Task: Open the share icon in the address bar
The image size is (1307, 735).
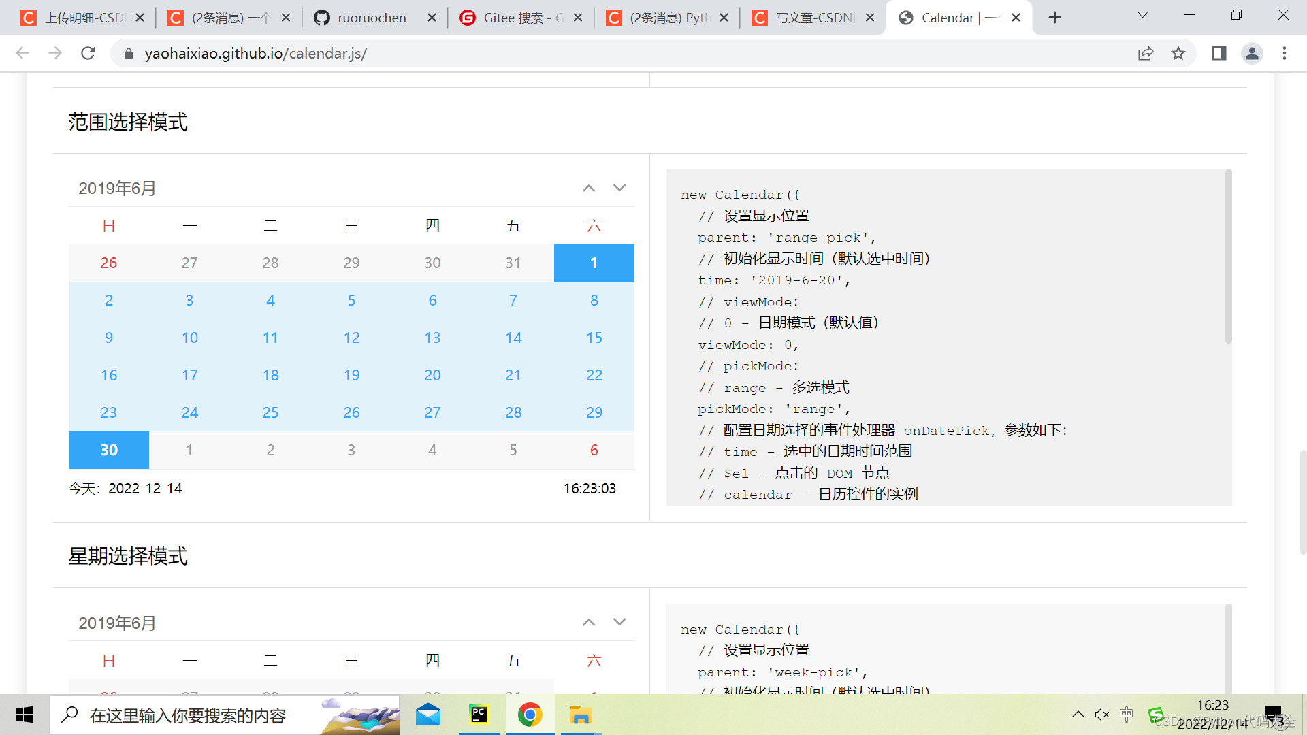Action: point(1146,53)
